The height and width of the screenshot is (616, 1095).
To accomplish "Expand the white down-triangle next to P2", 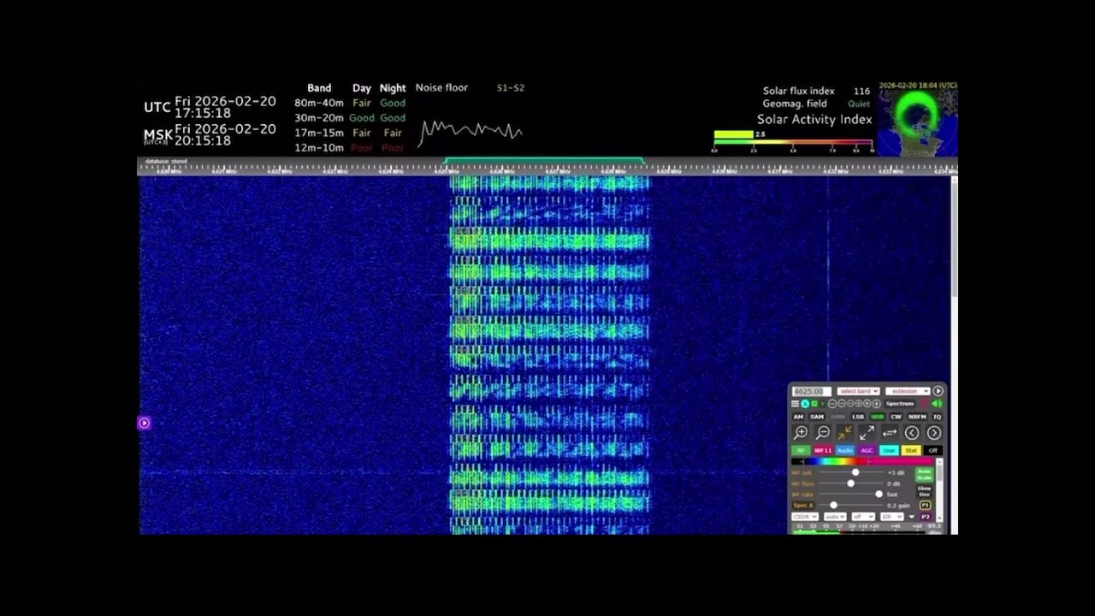I will (911, 517).
